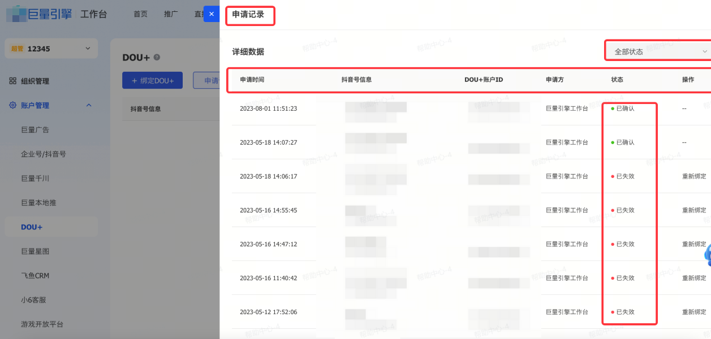Click 重新绑定 for the 2023-05-16 11:40:42 row

pyautogui.click(x=694, y=278)
